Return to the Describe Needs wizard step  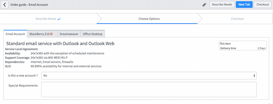click(48, 19)
